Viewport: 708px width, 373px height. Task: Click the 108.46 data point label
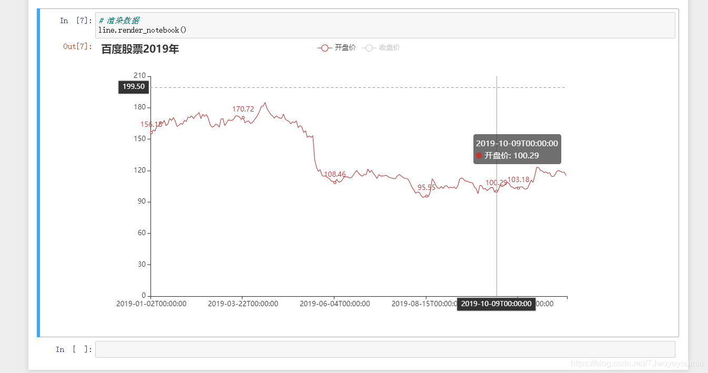(335, 174)
